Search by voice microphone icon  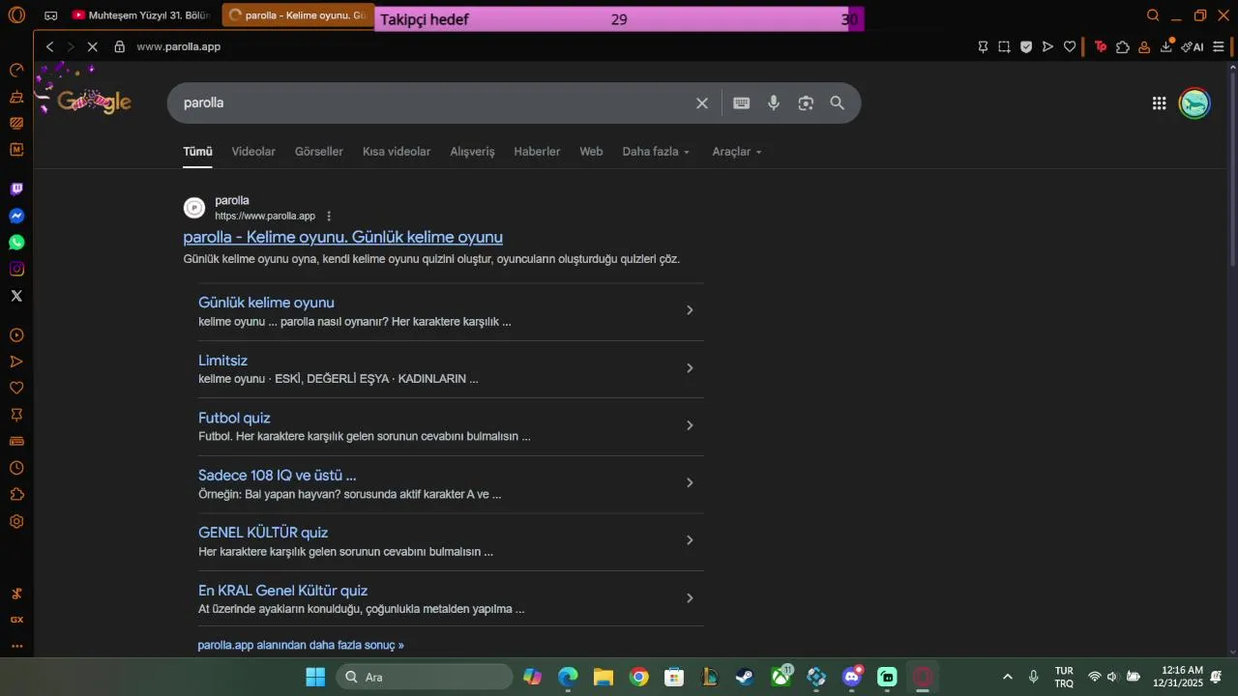(x=774, y=102)
